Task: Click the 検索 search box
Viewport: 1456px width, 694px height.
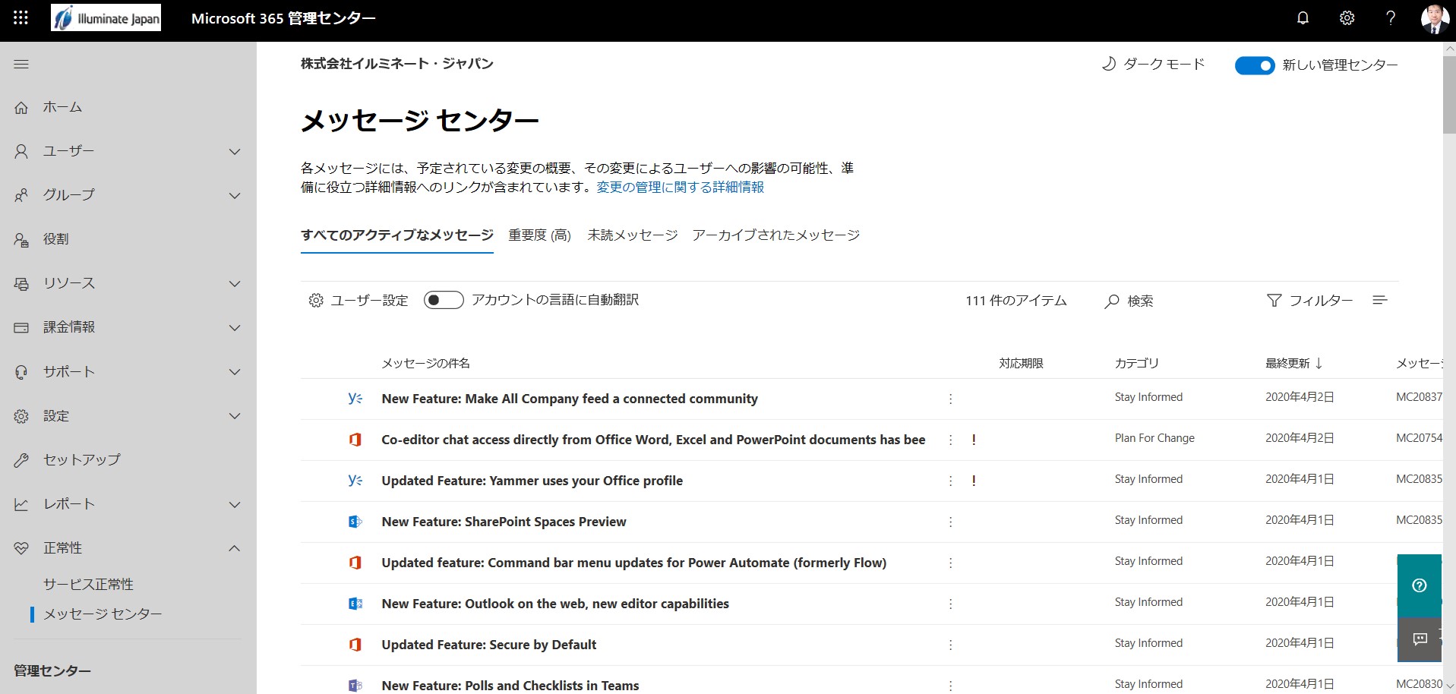Action: tap(1129, 301)
